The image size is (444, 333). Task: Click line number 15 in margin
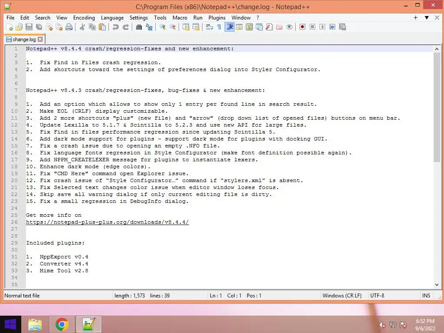tap(14, 146)
